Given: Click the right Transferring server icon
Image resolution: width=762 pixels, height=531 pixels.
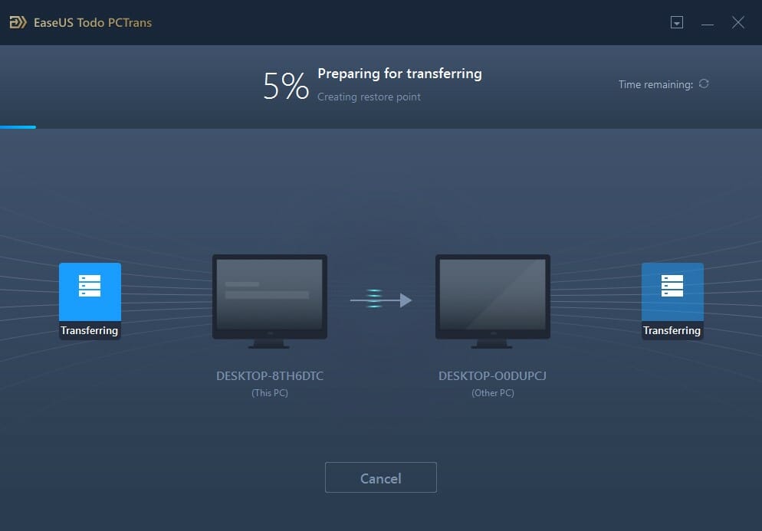Looking at the screenshot, I should pos(672,291).
